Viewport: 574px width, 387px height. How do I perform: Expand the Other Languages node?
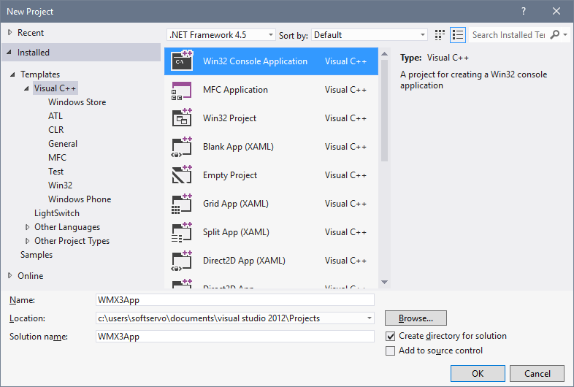28,227
